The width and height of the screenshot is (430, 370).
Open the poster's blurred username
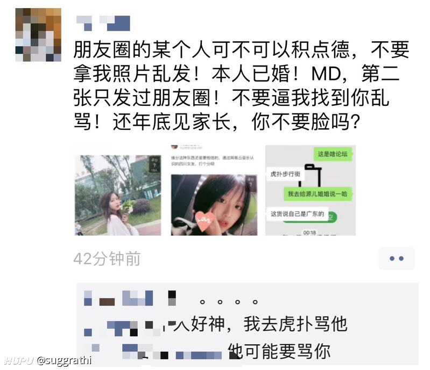pyautogui.click(x=103, y=23)
